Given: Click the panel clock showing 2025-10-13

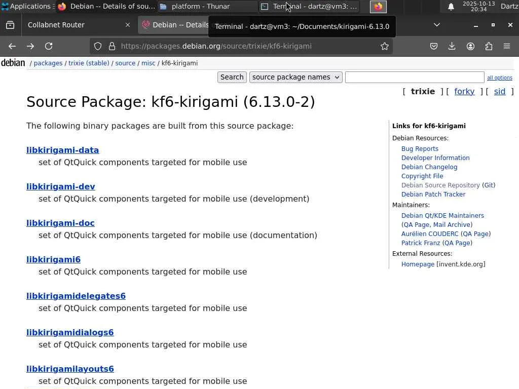Looking at the screenshot, I should [478, 6].
